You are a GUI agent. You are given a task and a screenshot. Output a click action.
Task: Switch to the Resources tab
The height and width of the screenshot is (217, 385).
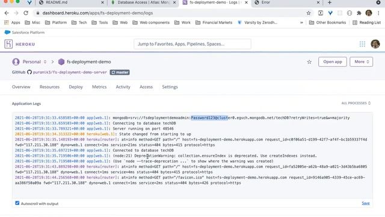(49, 87)
